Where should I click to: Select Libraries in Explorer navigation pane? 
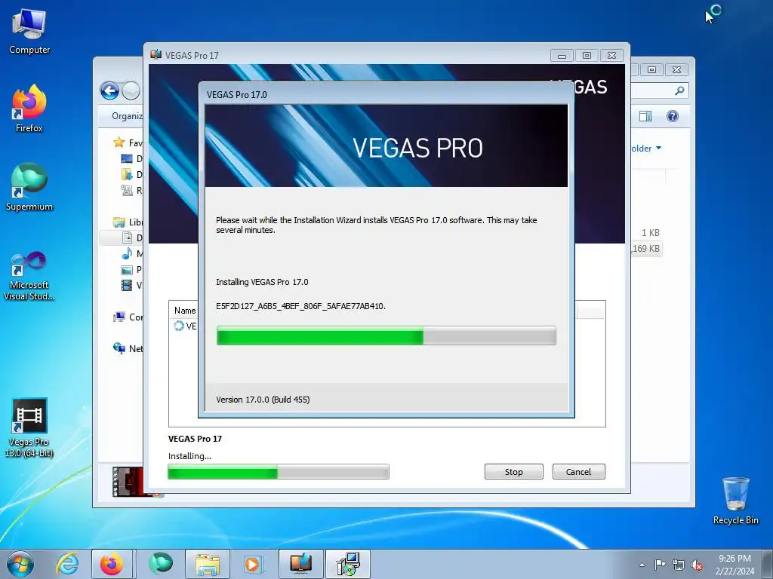[128, 222]
